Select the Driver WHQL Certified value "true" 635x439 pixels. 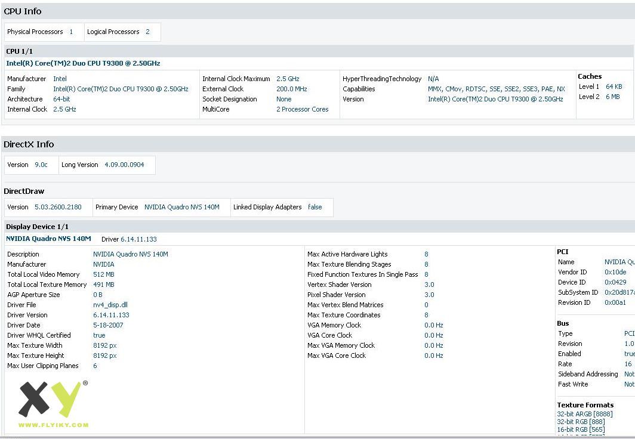click(99, 335)
